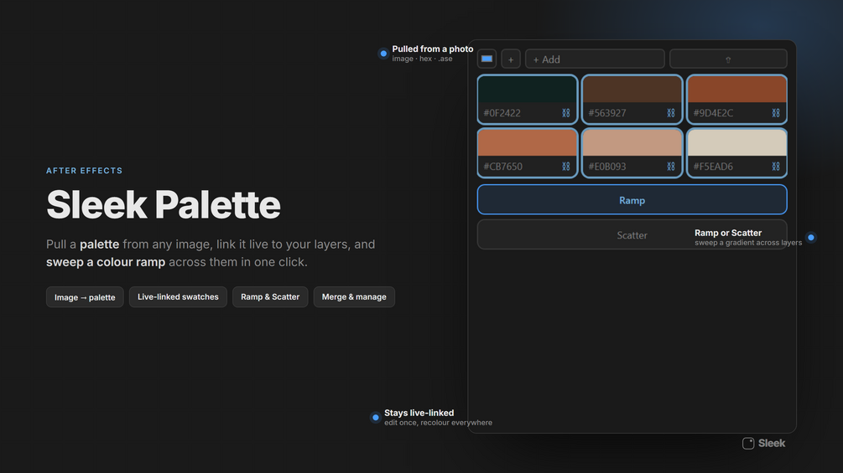Click the #CB7650 hex code text

502,167
